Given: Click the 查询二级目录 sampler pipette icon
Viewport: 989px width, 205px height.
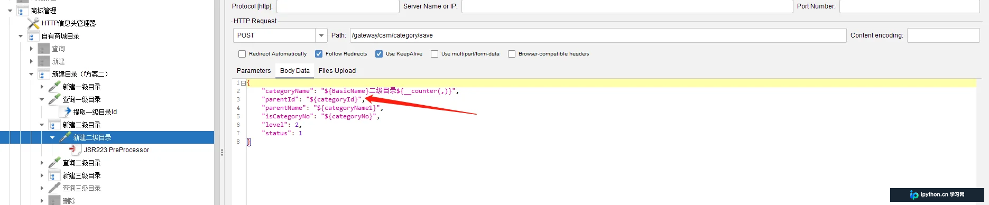Looking at the screenshot, I should pos(54,163).
